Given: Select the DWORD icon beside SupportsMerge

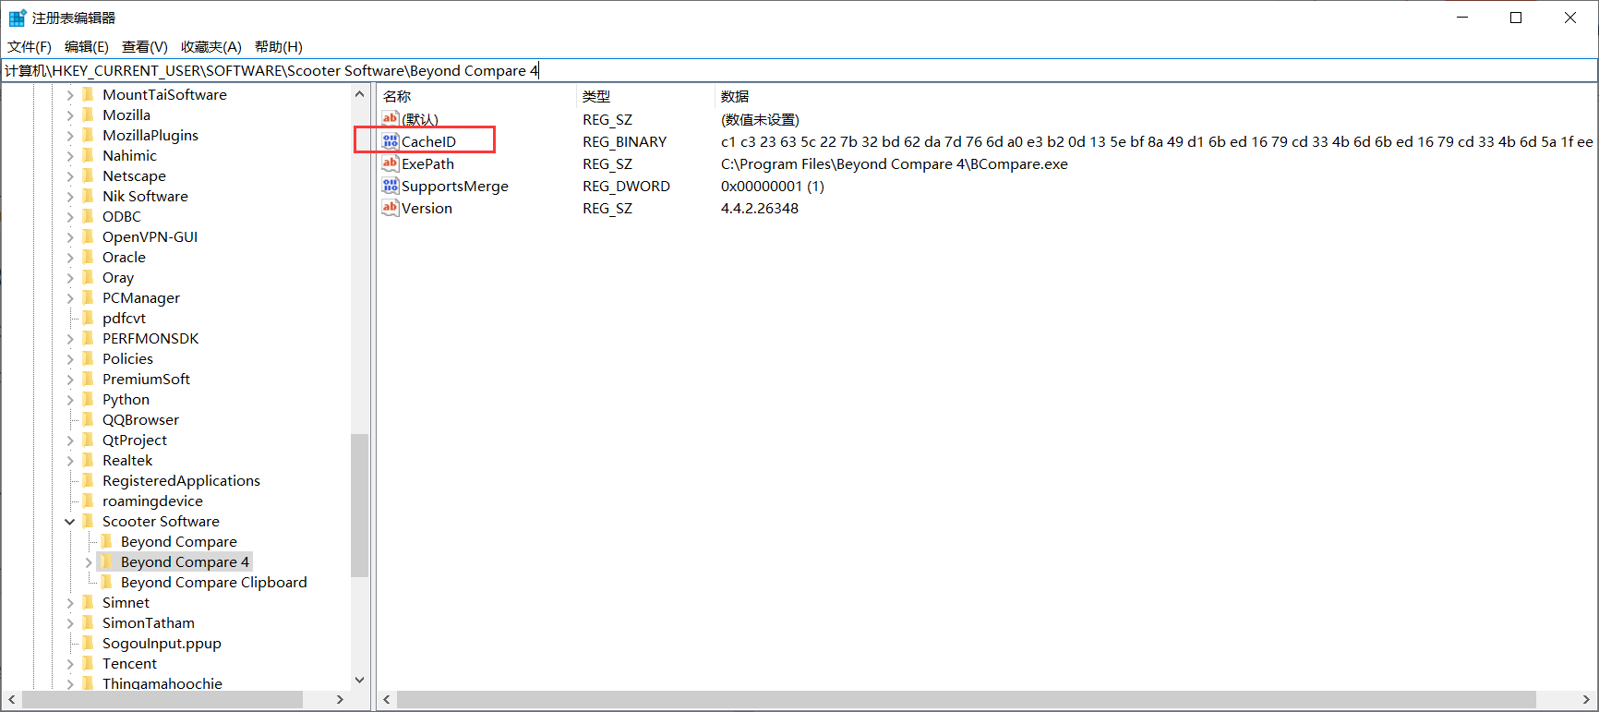Looking at the screenshot, I should coord(391,186).
